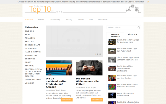
Task: Open the VERKEHR category link
Action: [30, 83]
